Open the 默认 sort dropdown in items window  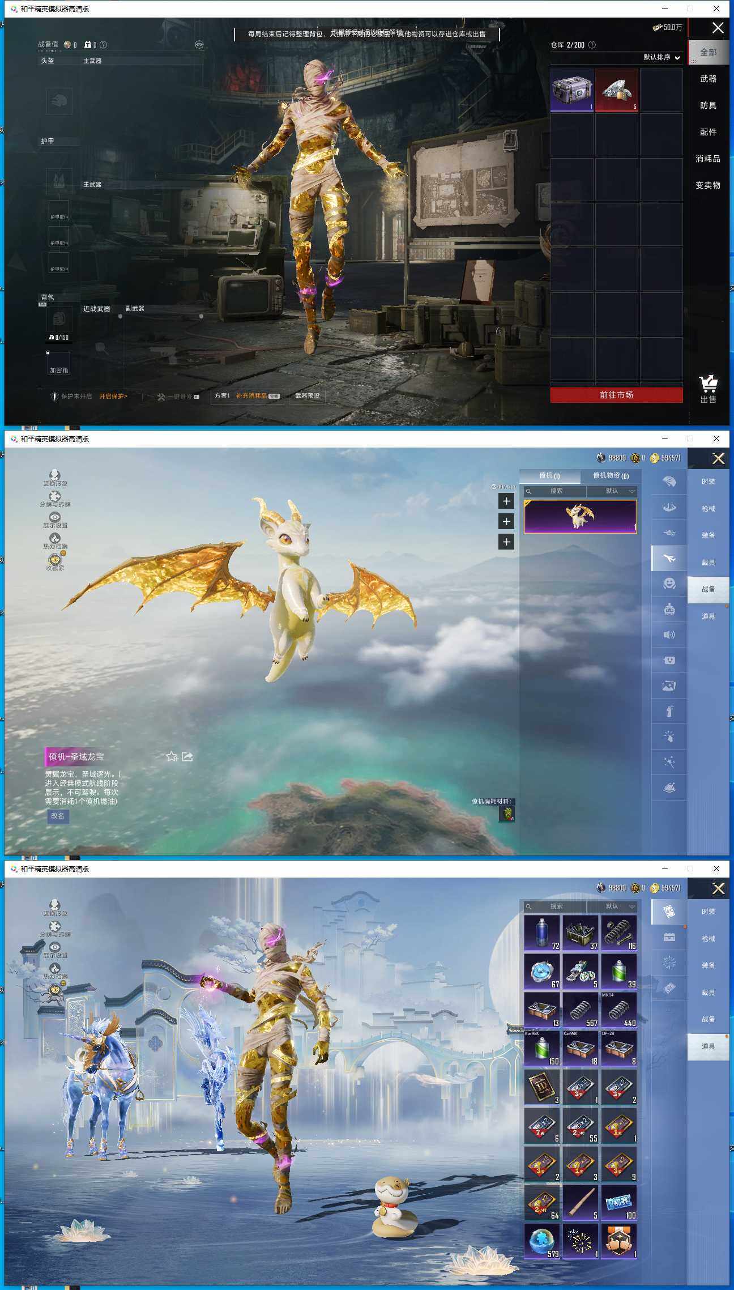pos(612,906)
